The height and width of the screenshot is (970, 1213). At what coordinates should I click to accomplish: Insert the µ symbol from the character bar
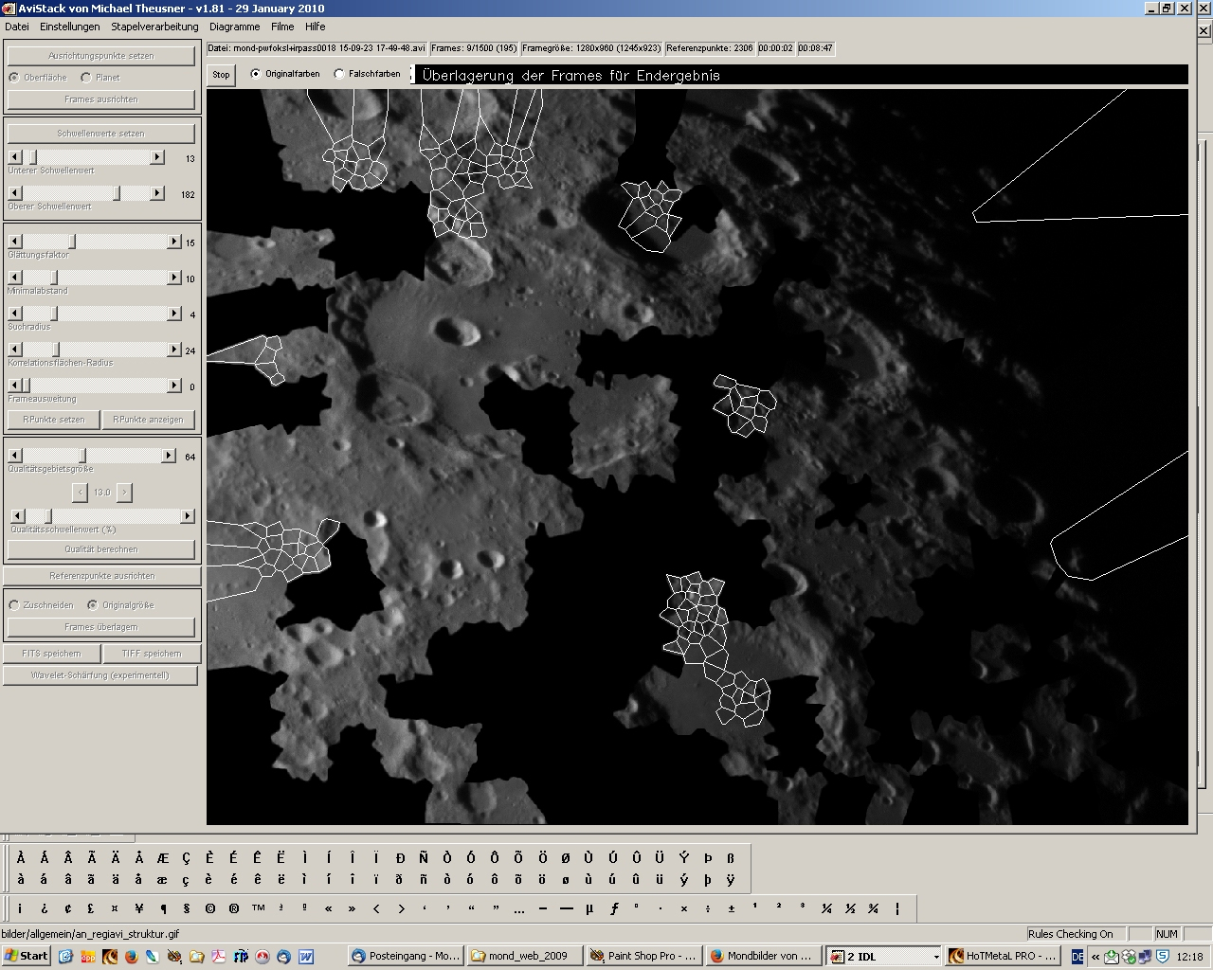[x=589, y=908]
